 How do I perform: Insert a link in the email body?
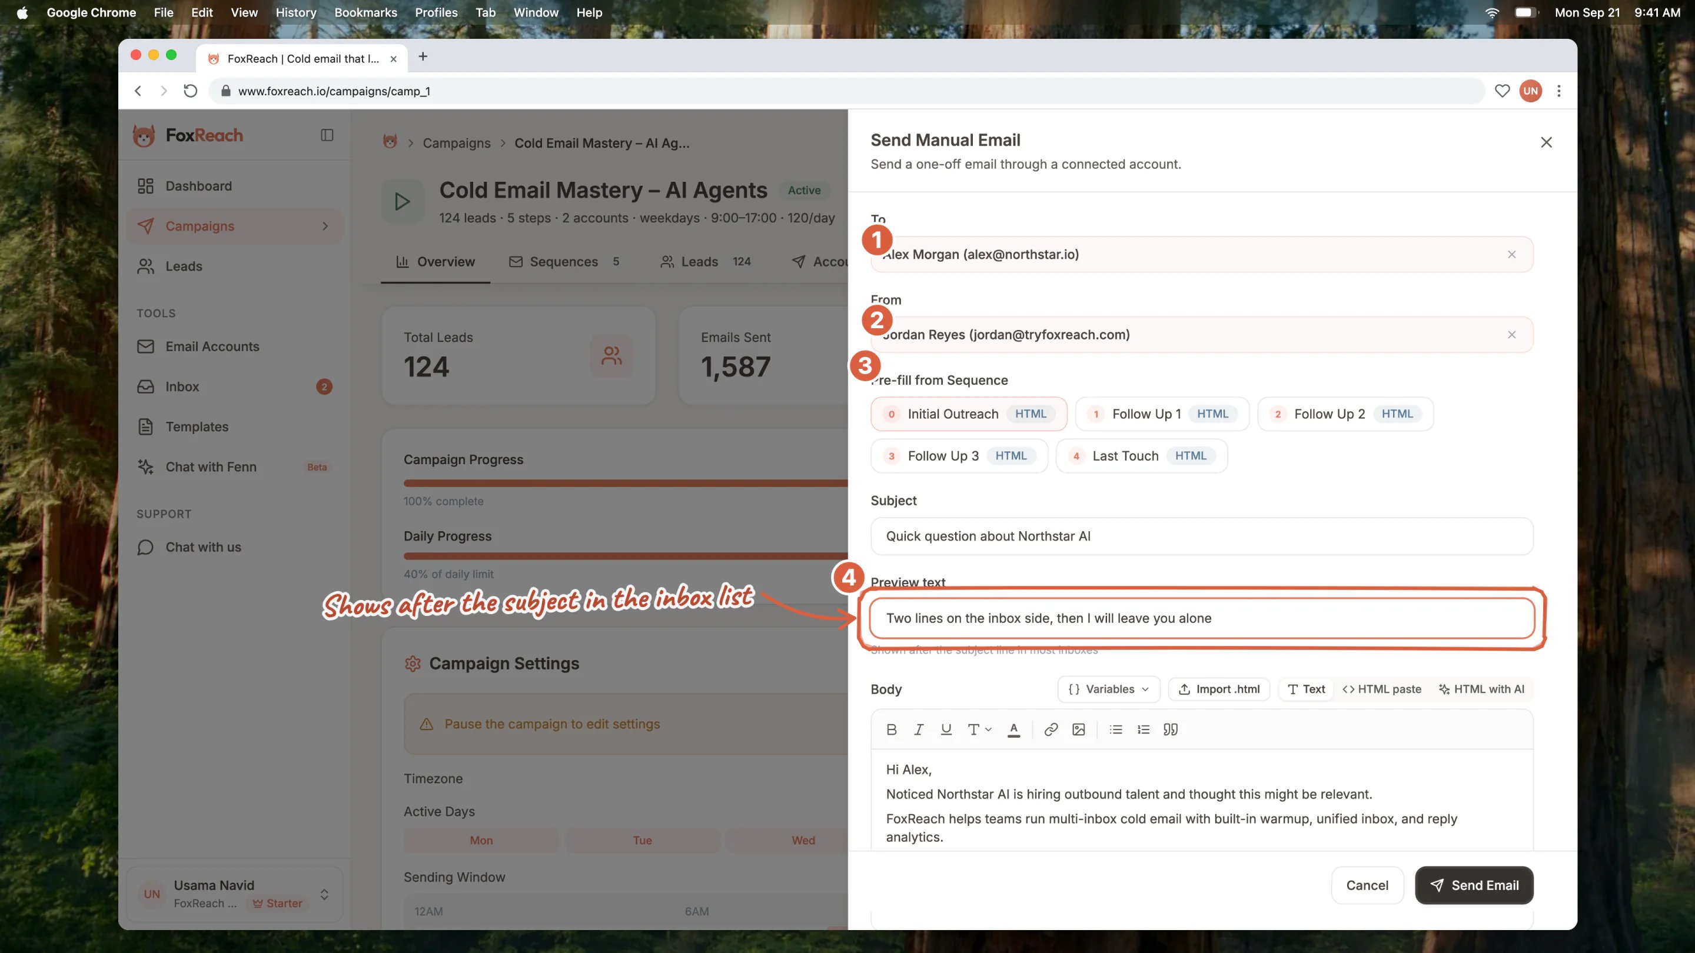[1051, 729]
